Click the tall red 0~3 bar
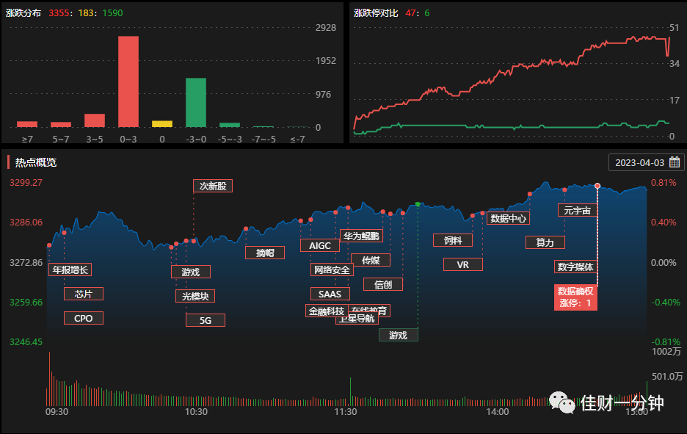 128,82
